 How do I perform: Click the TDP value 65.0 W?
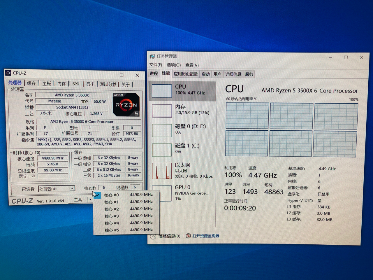click(x=100, y=101)
